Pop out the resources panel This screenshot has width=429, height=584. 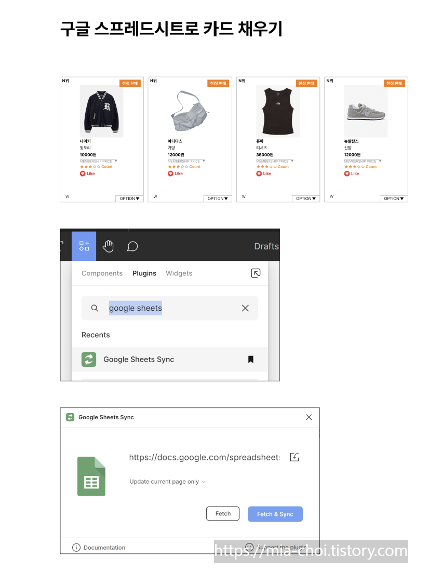coord(256,273)
